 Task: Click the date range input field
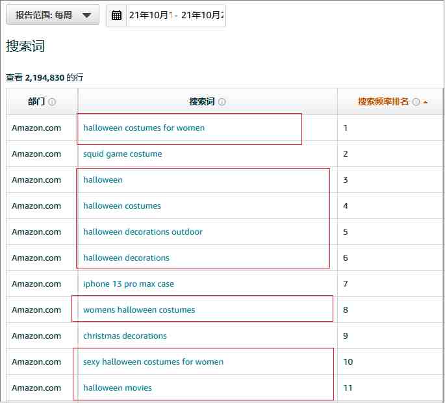pos(176,16)
